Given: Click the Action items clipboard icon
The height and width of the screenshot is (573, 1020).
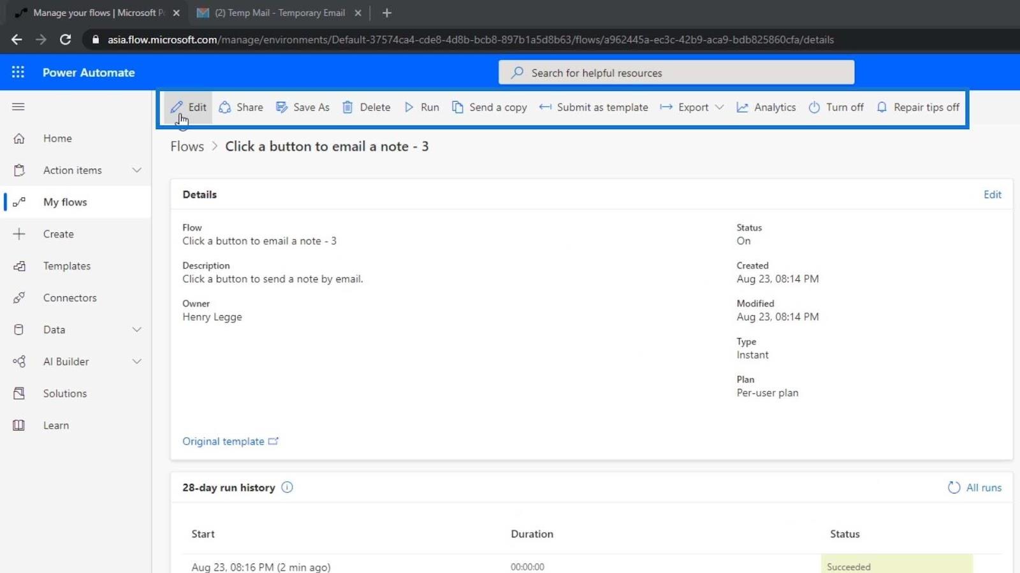Looking at the screenshot, I should pyautogui.click(x=19, y=170).
